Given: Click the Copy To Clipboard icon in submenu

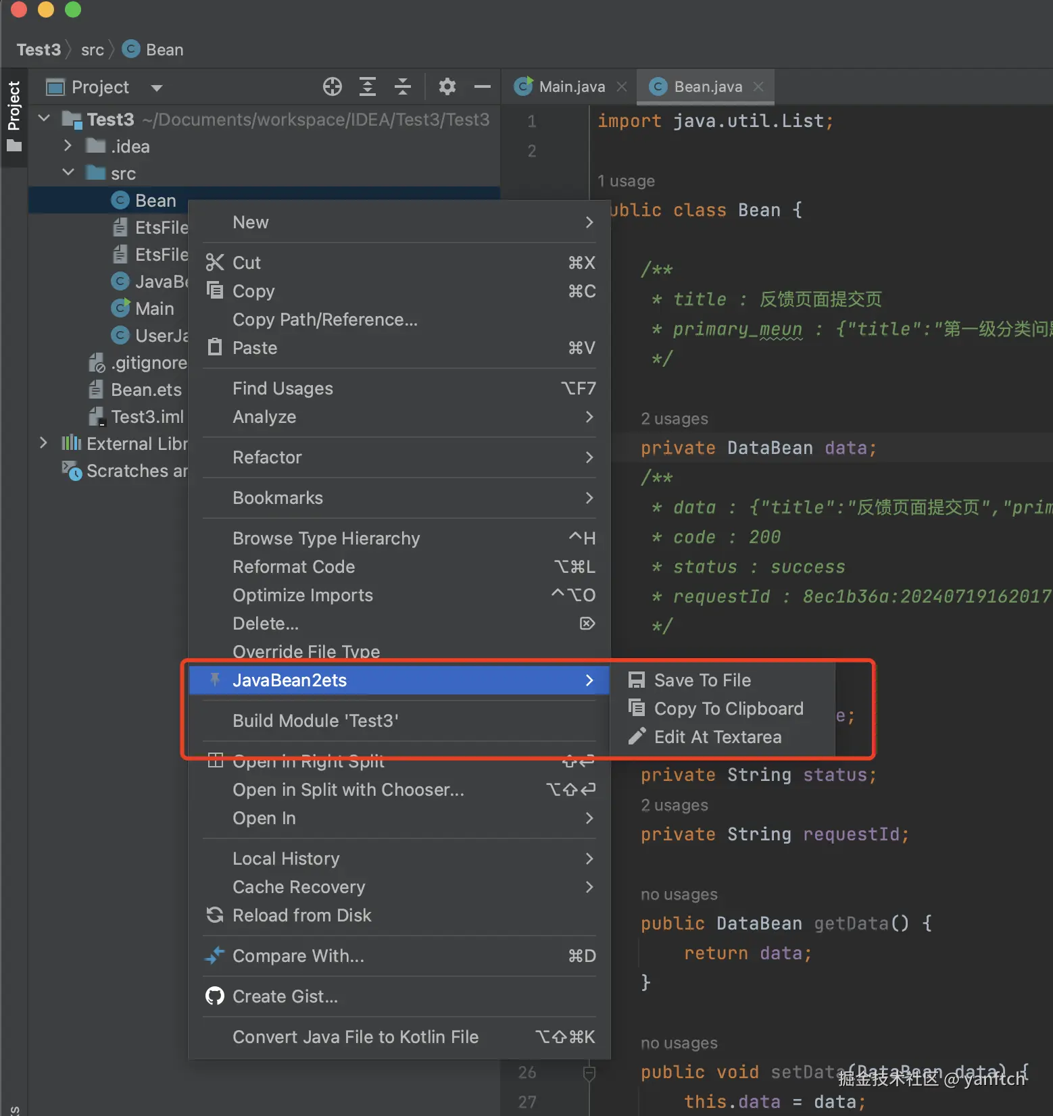Looking at the screenshot, I should click(636, 707).
